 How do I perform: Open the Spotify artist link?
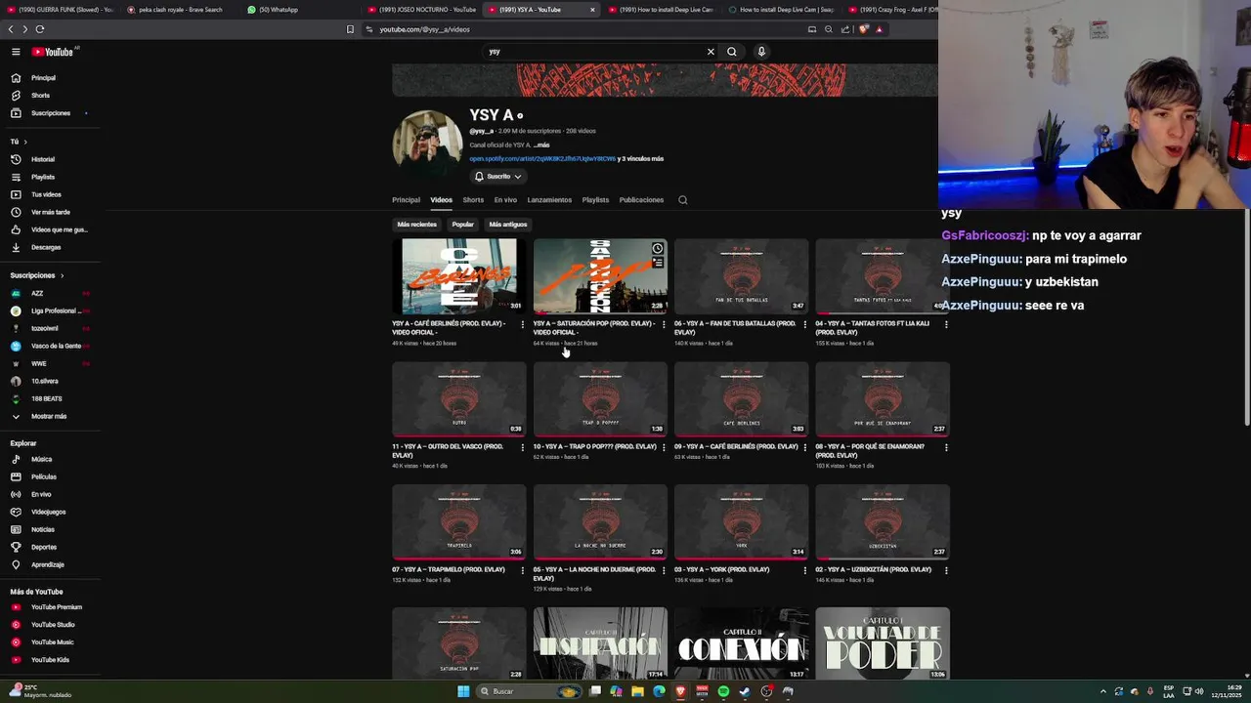(x=542, y=158)
